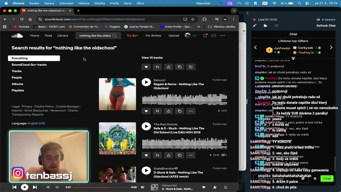Open the Historie menu in macOS menu bar
The image size is (341, 192).
(x=84, y=3)
